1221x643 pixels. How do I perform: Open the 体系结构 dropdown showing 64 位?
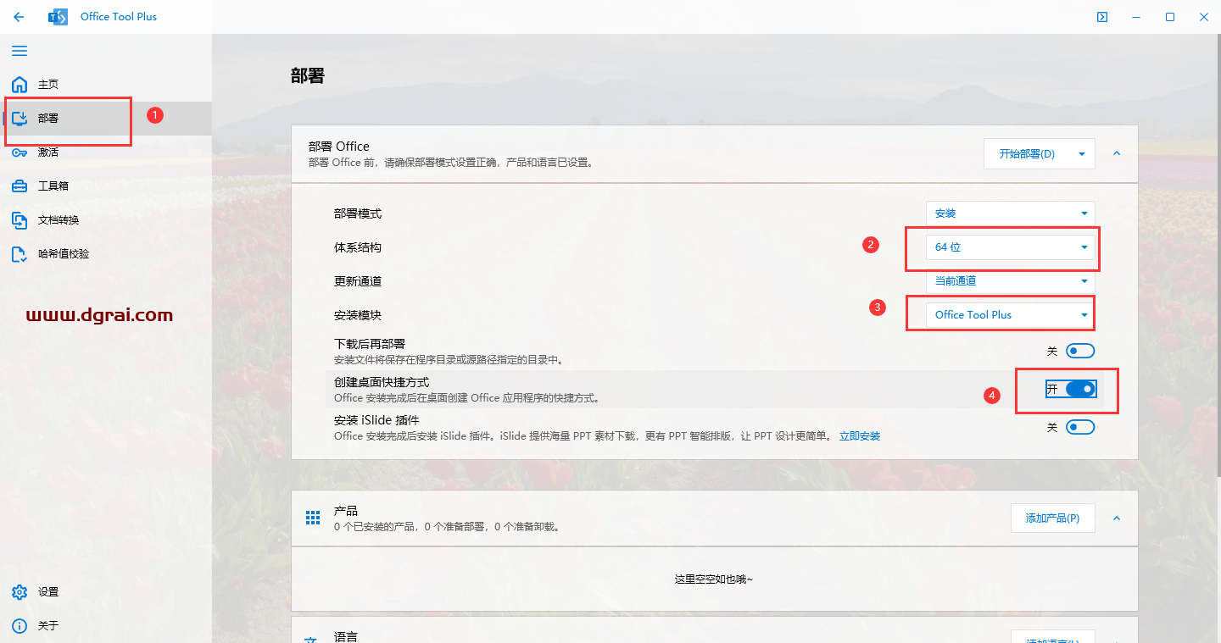(x=1011, y=247)
